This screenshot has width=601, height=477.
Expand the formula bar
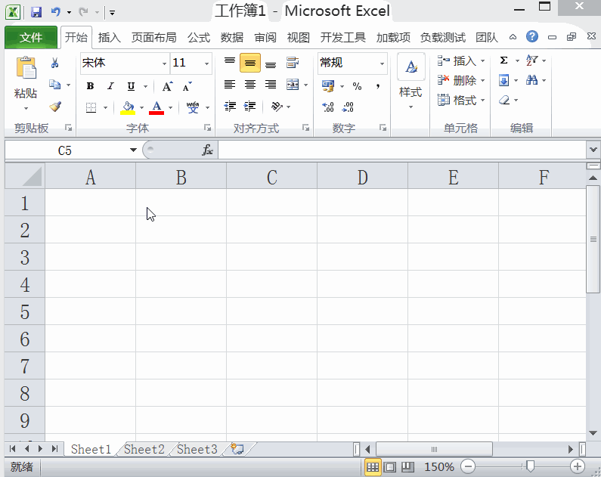(593, 150)
